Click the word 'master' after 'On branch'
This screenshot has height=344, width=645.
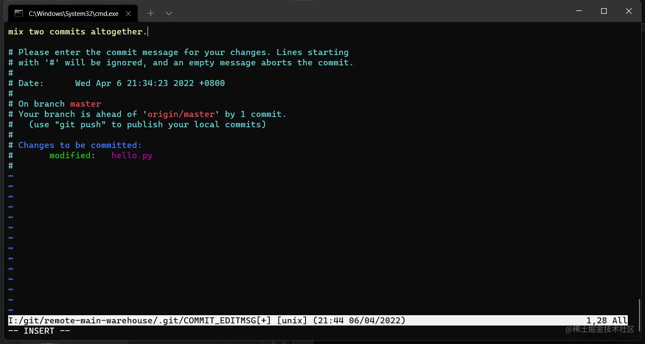point(86,104)
